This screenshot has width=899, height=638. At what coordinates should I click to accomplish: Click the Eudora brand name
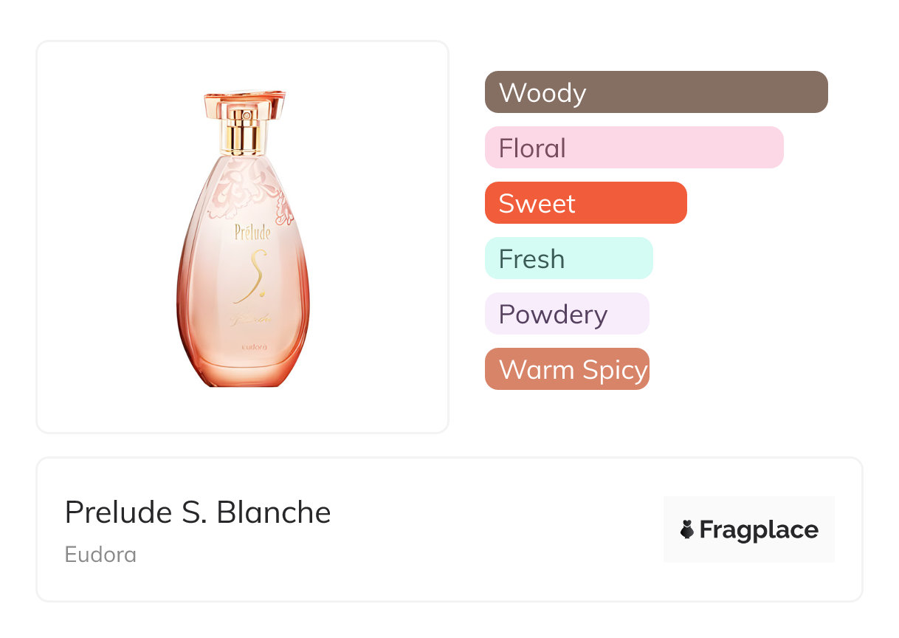(x=100, y=555)
